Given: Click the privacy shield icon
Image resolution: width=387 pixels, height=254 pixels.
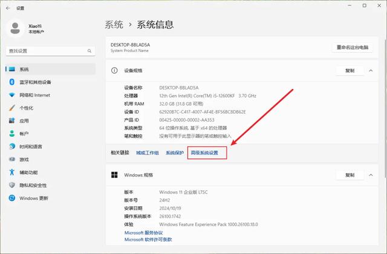Looking at the screenshot, I should [12, 185].
